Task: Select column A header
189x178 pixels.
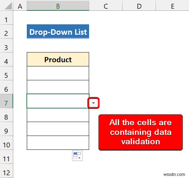Action: click(x=20, y=6)
